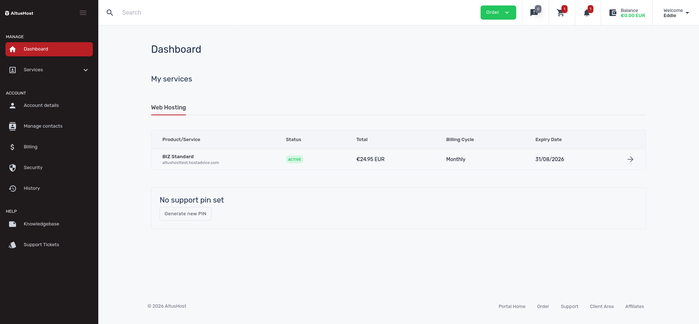Open History menu item
This screenshot has height=324, width=699.
coord(49,188)
